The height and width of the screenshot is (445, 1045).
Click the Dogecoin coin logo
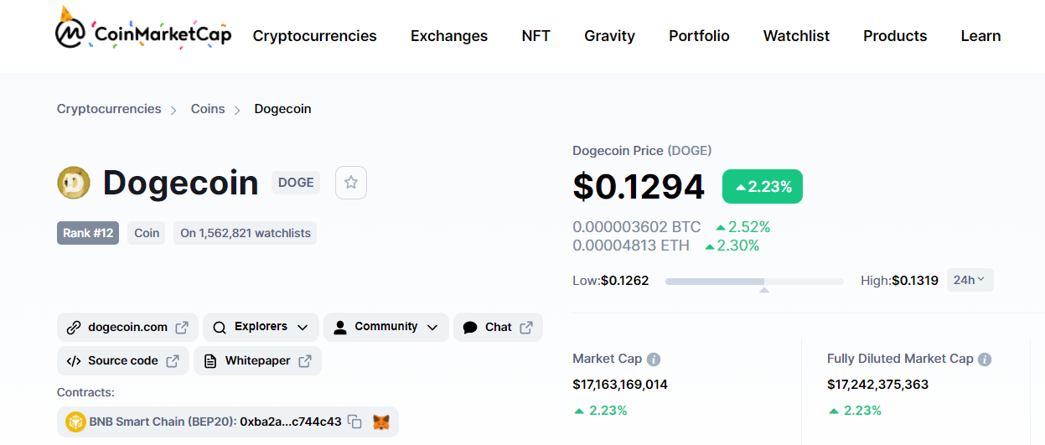pyautogui.click(x=74, y=183)
